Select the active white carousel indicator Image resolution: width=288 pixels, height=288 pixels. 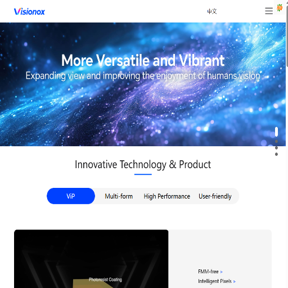276,132
